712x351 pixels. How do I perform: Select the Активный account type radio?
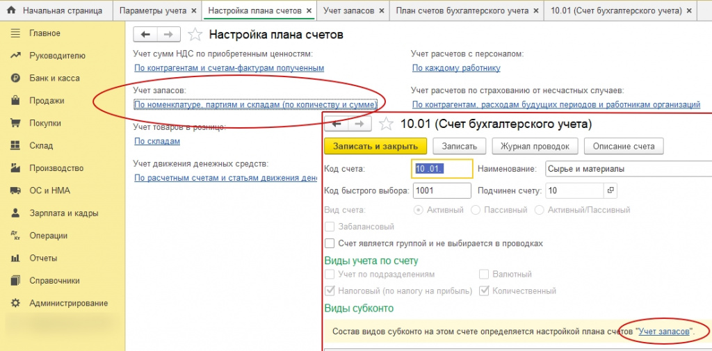419,210
